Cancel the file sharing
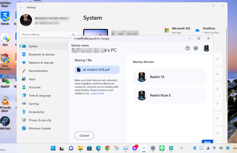The height and width of the screenshot is (153, 237). pyautogui.click(x=84, y=136)
